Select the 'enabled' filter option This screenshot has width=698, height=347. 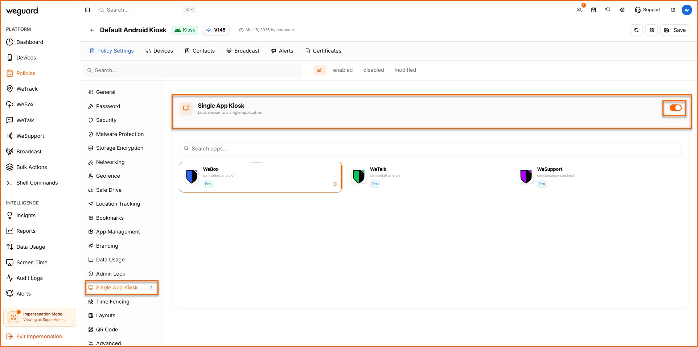click(x=342, y=70)
